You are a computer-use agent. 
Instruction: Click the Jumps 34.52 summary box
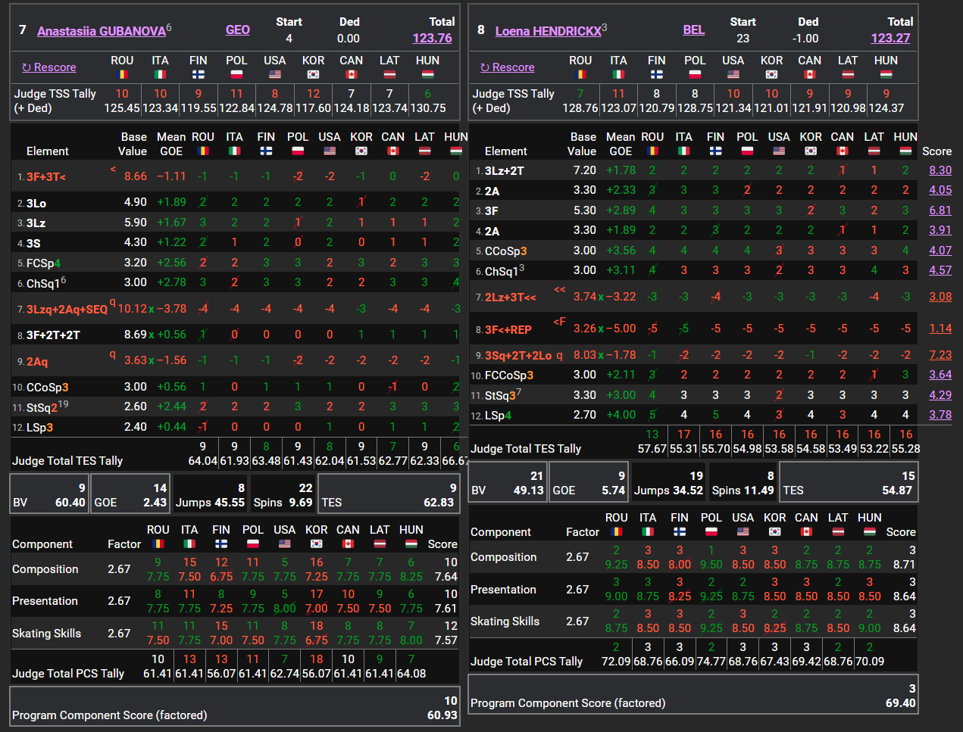[668, 482]
